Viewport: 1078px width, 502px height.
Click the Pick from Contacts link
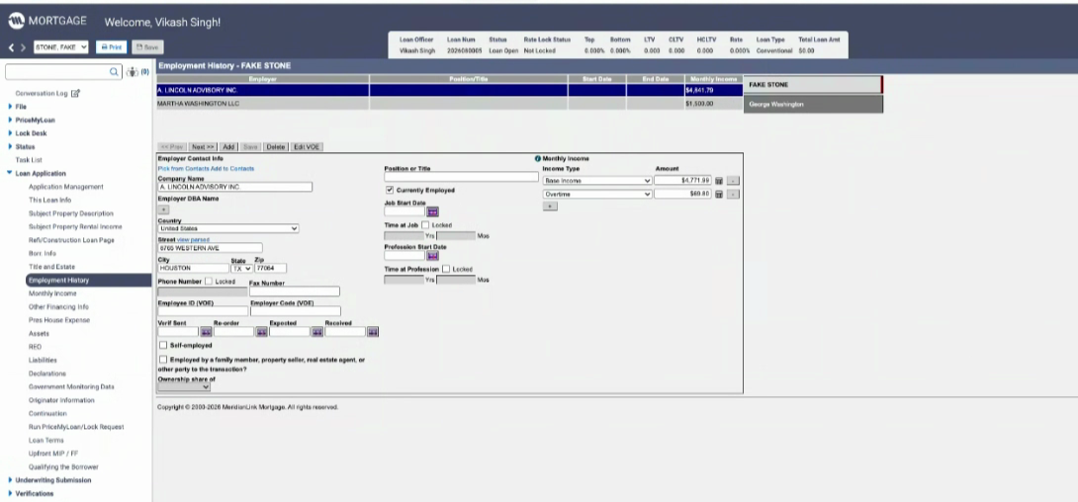(x=183, y=168)
